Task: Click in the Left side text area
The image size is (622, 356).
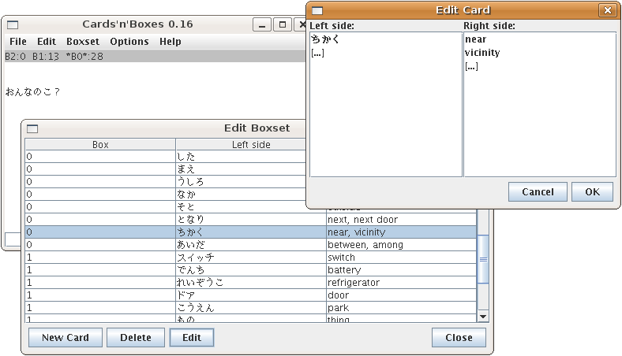Action: pos(385,118)
